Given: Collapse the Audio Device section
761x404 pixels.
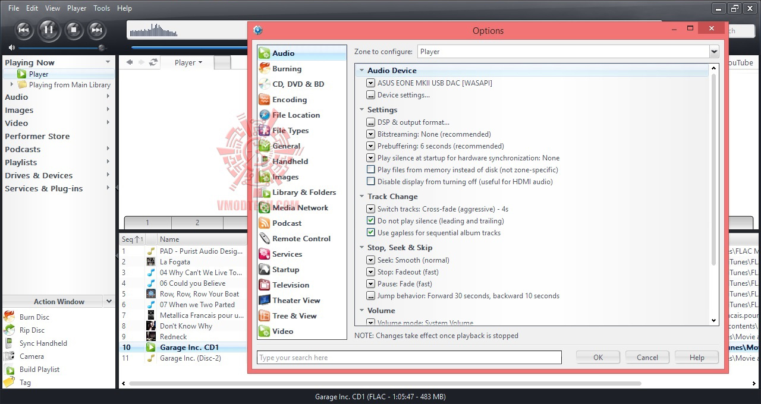Looking at the screenshot, I should click(x=361, y=70).
